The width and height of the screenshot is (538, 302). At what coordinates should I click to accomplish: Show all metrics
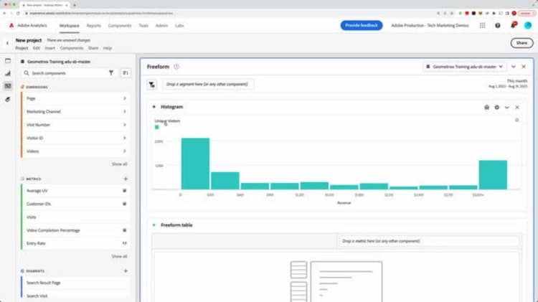coord(119,256)
